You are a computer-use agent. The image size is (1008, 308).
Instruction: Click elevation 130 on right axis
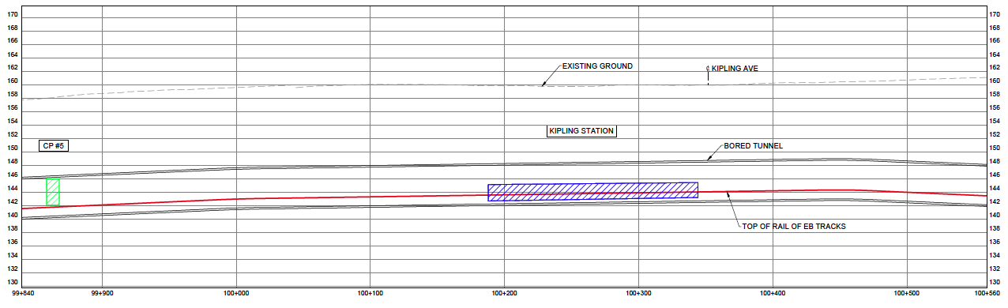tap(995, 282)
